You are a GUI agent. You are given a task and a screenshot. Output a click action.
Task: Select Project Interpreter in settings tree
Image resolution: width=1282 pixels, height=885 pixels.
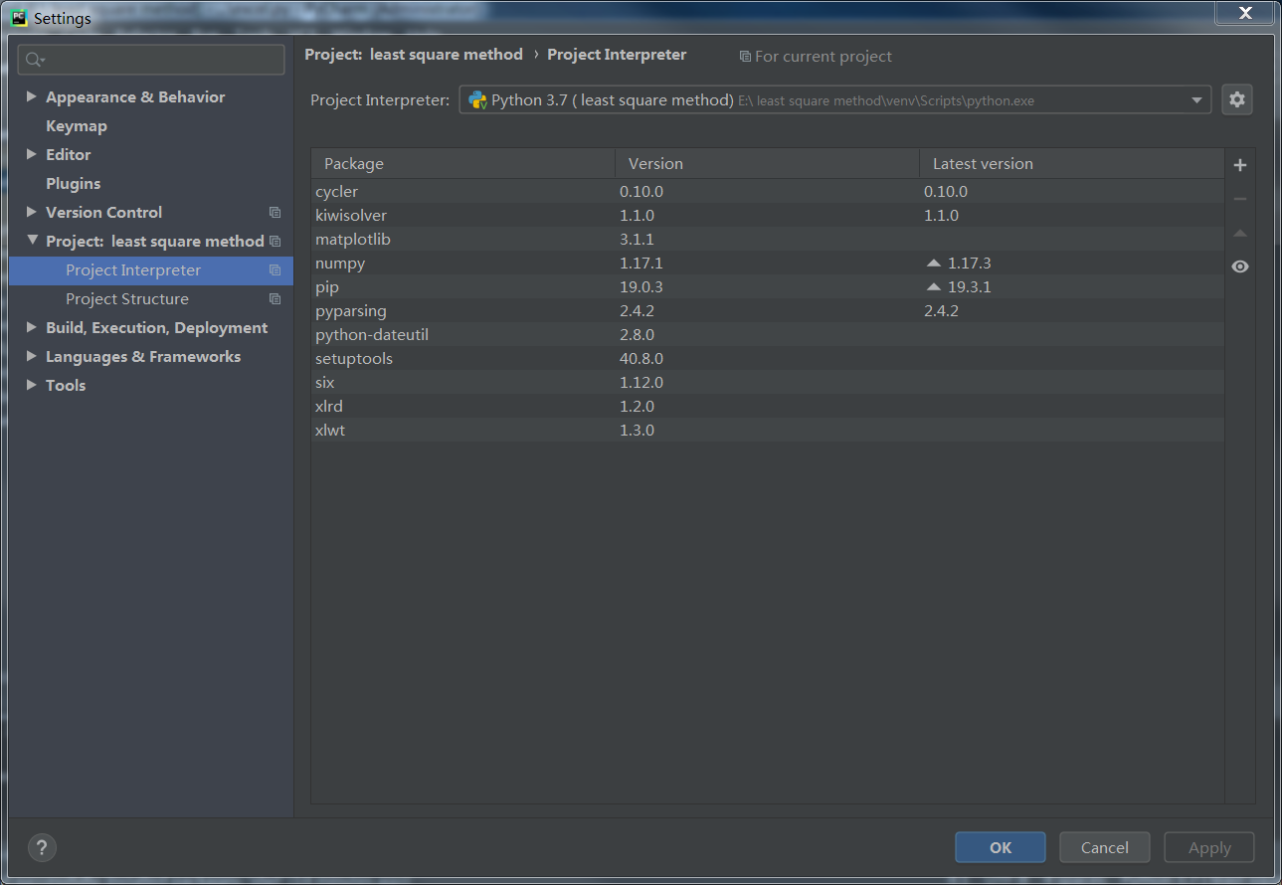click(151, 270)
